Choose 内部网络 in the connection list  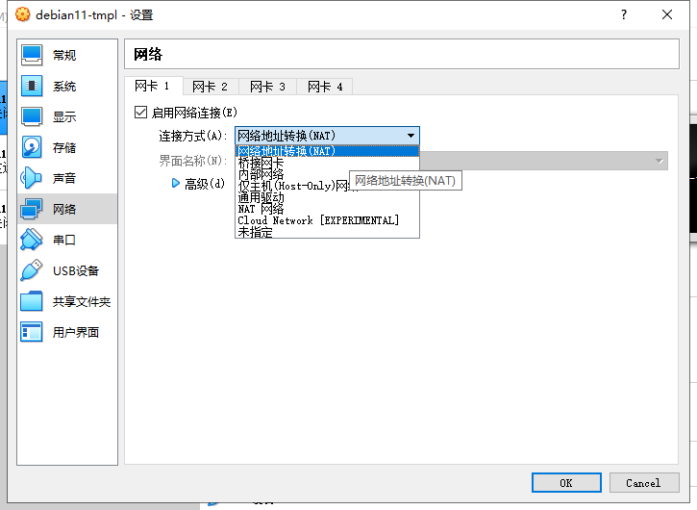click(261, 175)
